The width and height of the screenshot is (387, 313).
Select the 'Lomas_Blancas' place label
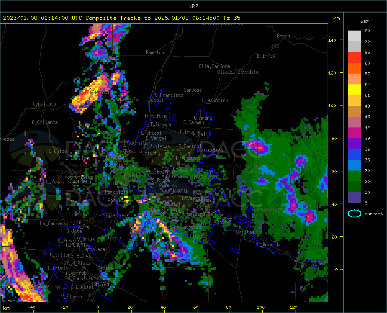point(271,209)
